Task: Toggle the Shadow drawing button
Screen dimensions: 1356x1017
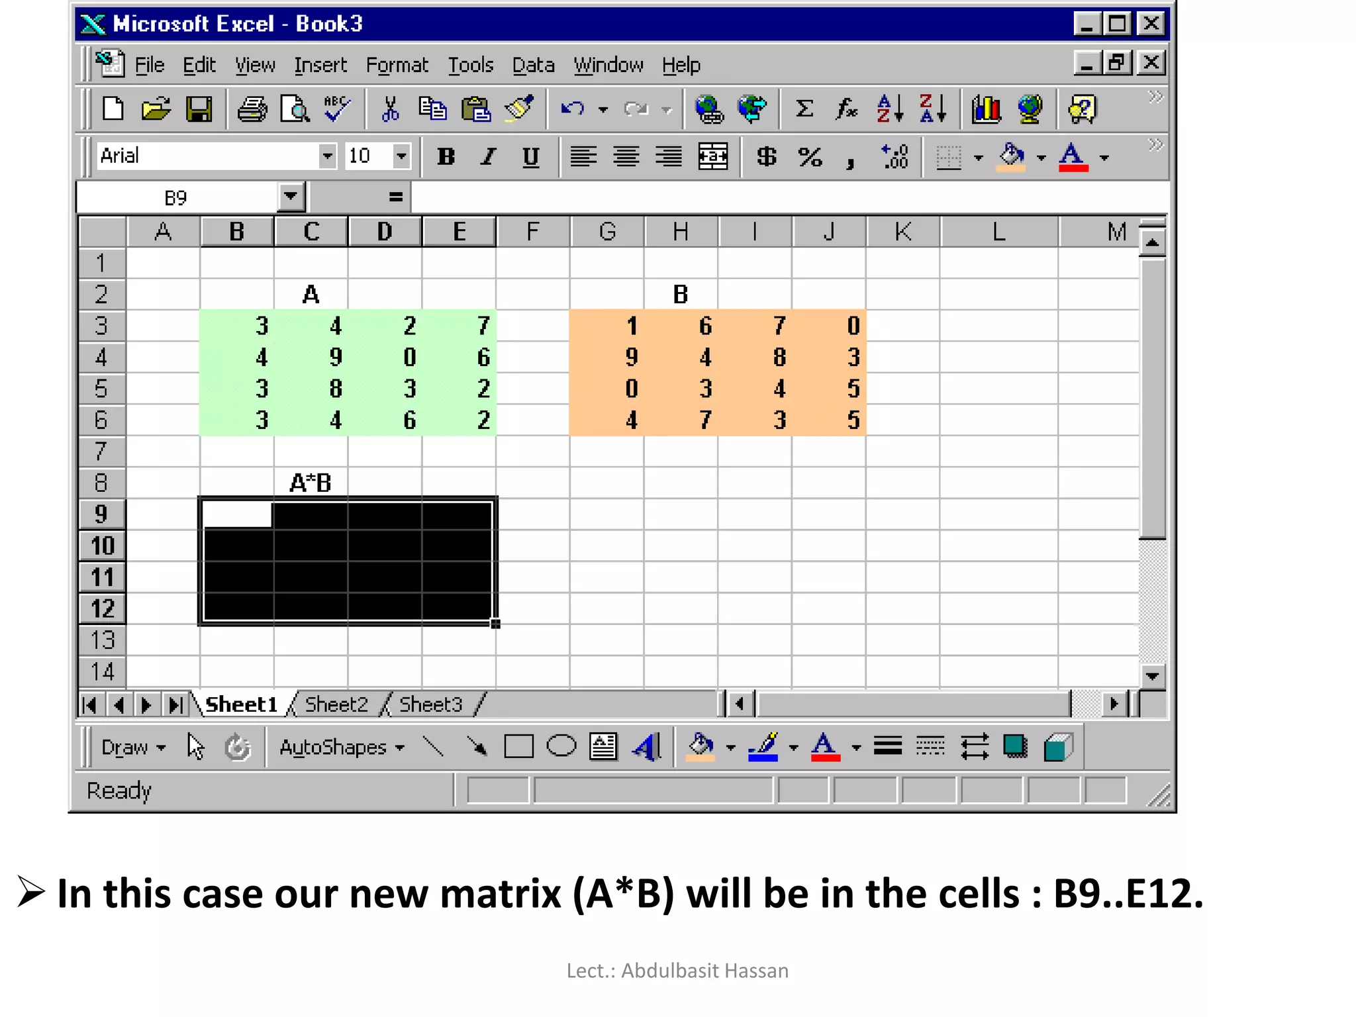Action: (1015, 747)
